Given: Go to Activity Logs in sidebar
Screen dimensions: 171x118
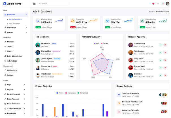Looking at the screenshot, I should click(x=12, y=61).
